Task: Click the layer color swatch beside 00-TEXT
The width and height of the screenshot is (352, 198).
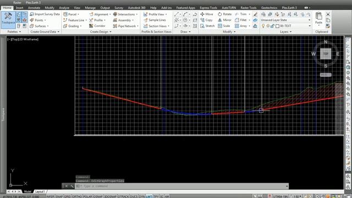Action: (x=277, y=26)
